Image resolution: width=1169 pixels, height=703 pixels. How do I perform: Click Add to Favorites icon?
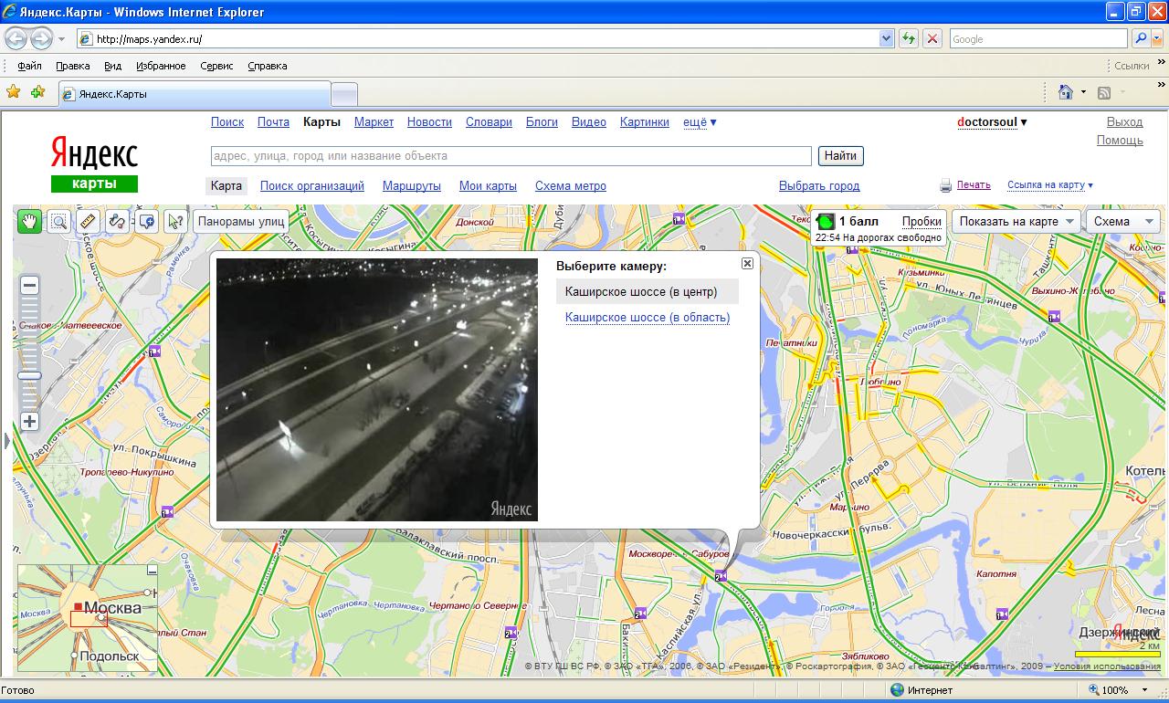[x=37, y=92]
